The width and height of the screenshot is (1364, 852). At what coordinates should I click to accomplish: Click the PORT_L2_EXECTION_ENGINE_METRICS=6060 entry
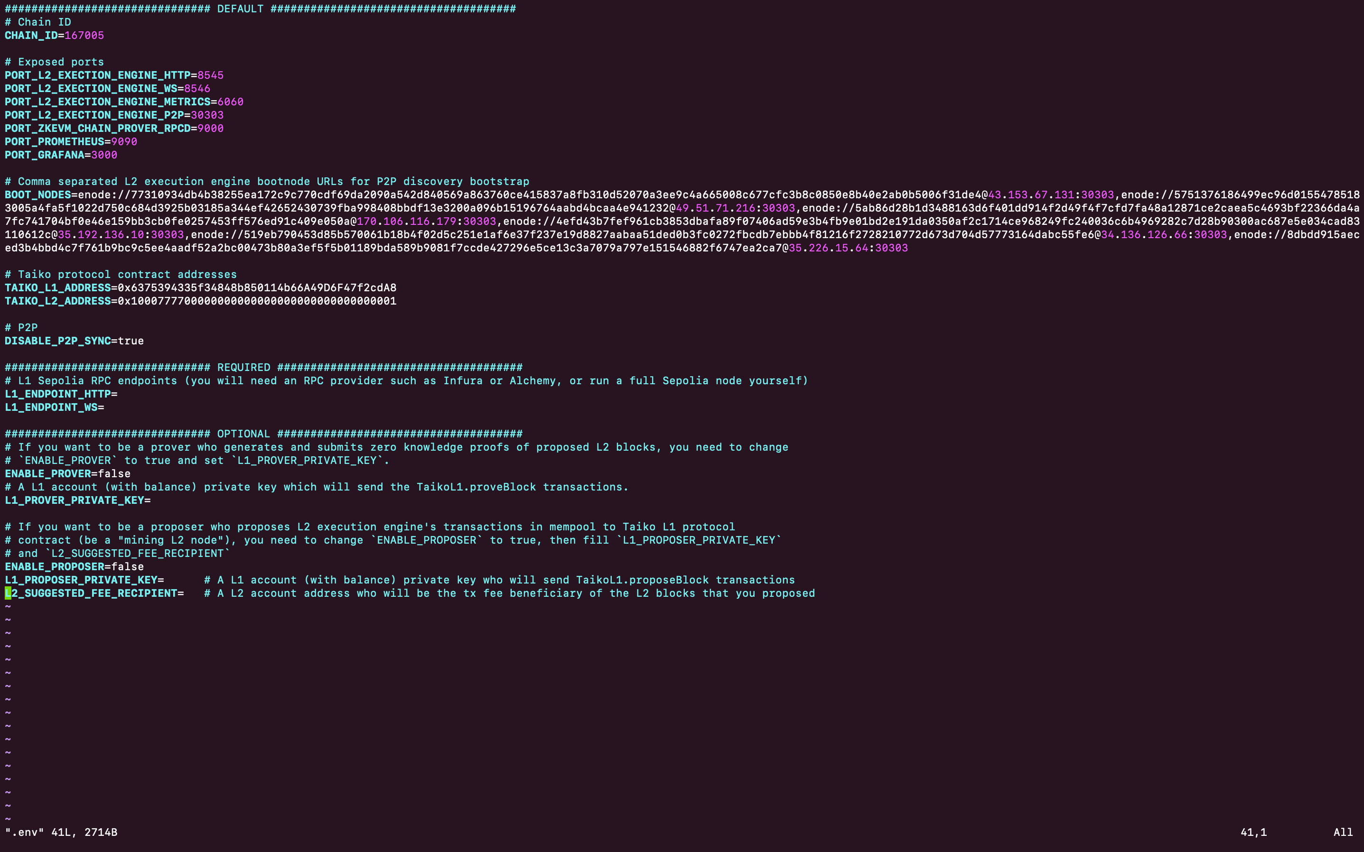click(124, 102)
